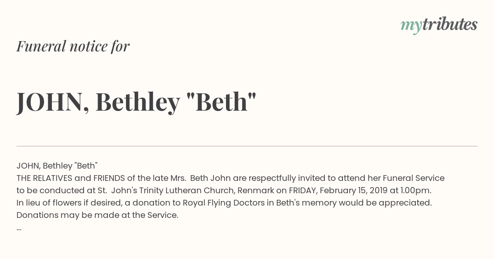Click the large "JOHN, Bethley" title
This screenshot has height=259, width=494.
click(98, 102)
